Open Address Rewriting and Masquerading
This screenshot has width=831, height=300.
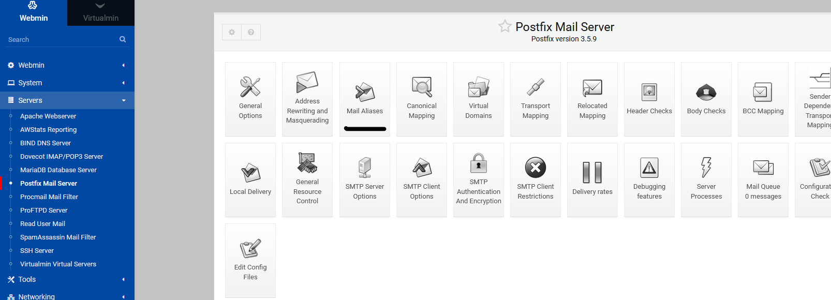307,99
